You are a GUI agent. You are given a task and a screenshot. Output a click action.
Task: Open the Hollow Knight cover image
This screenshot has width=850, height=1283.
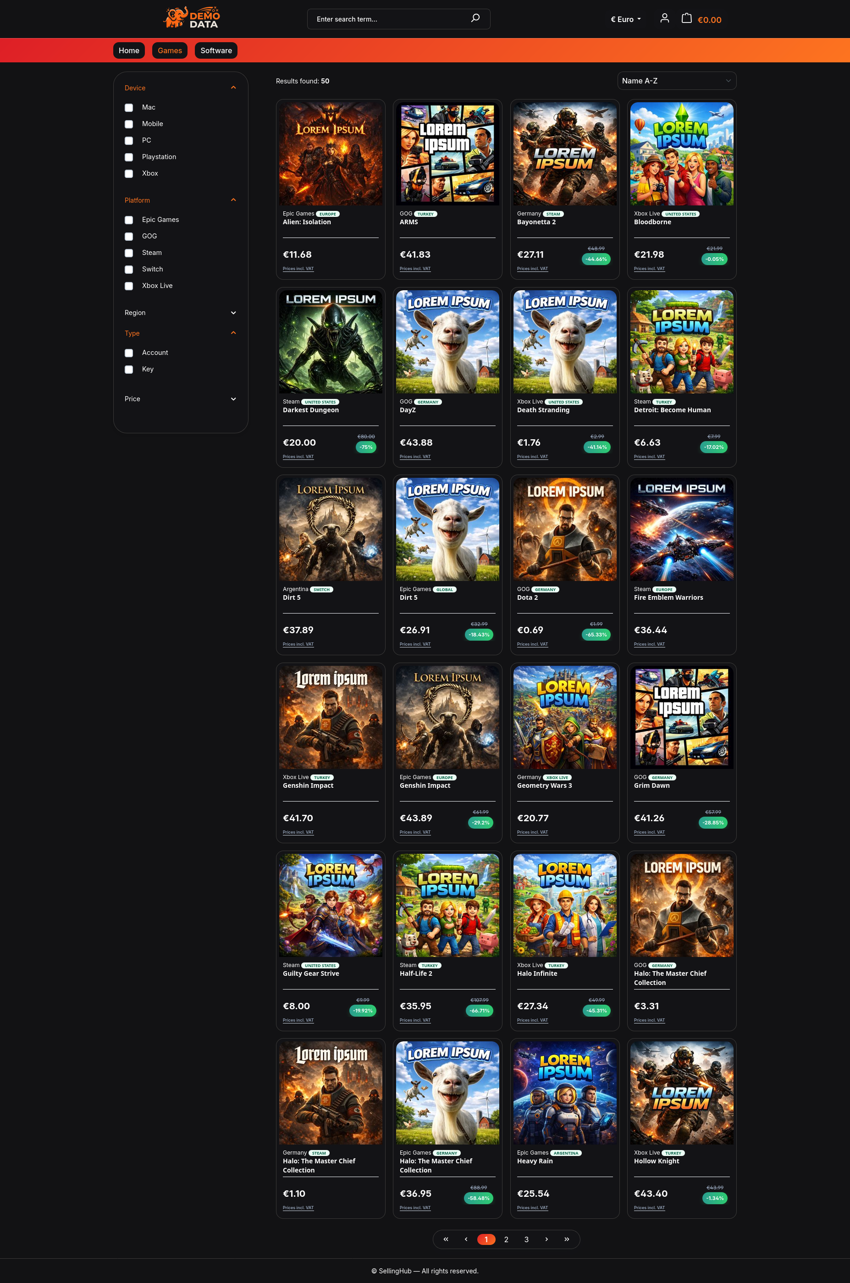click(x=682, y=1093)
